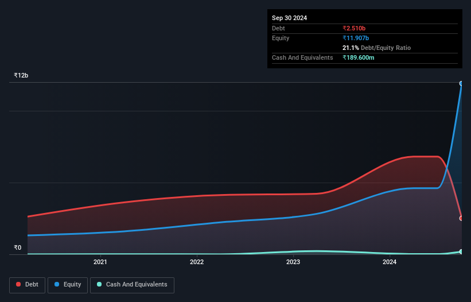Click the red Debt legend dot

click(x=18, y=284)
